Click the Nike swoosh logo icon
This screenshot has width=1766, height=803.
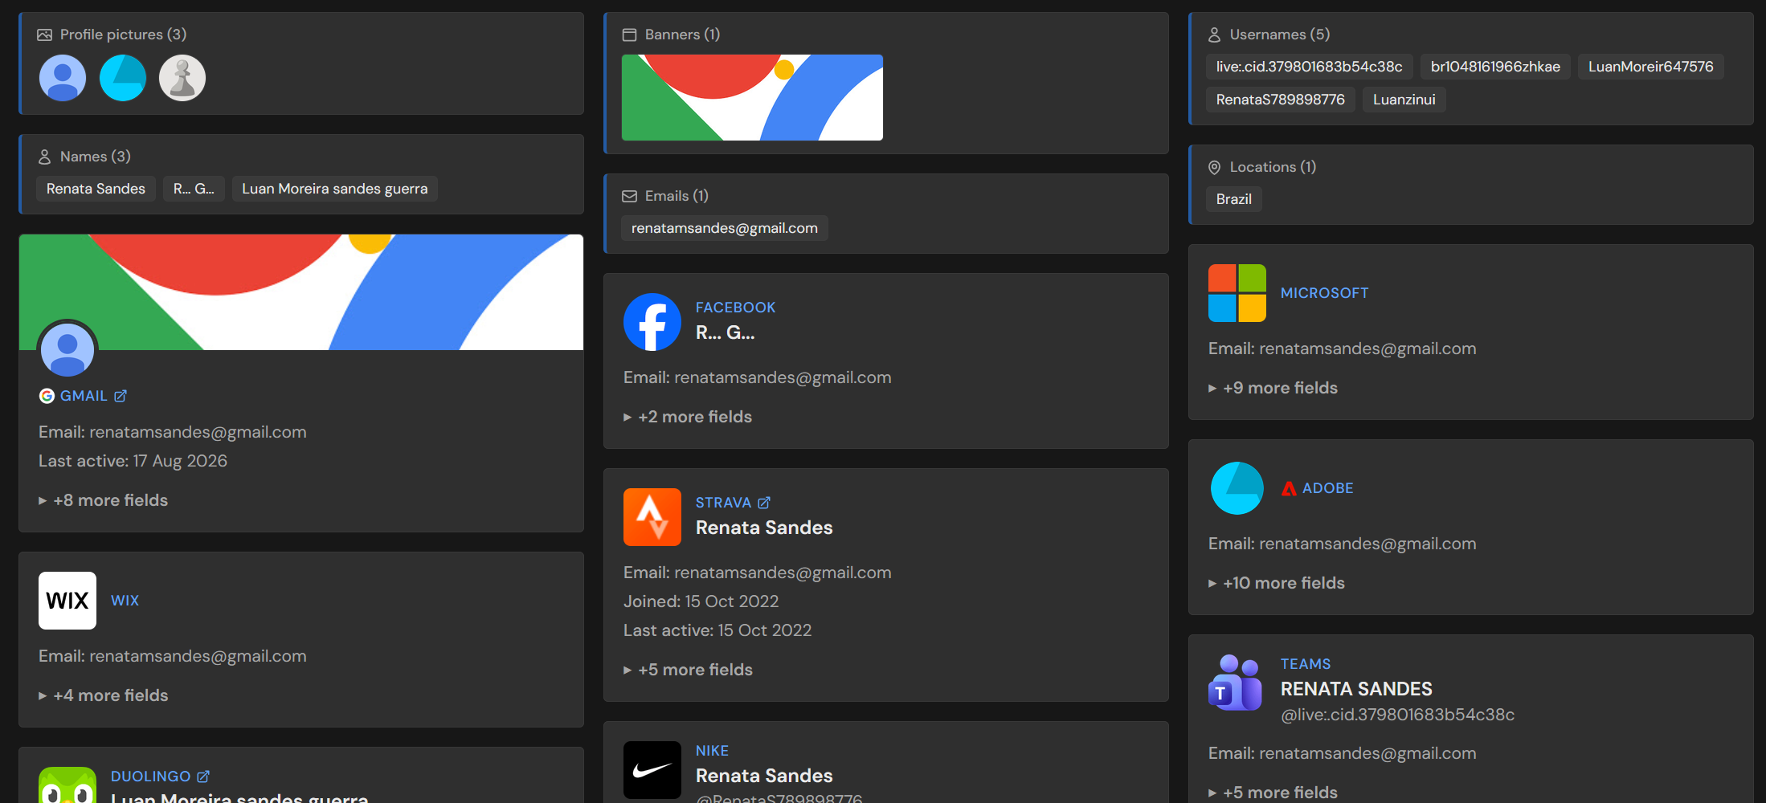(652, 770)
